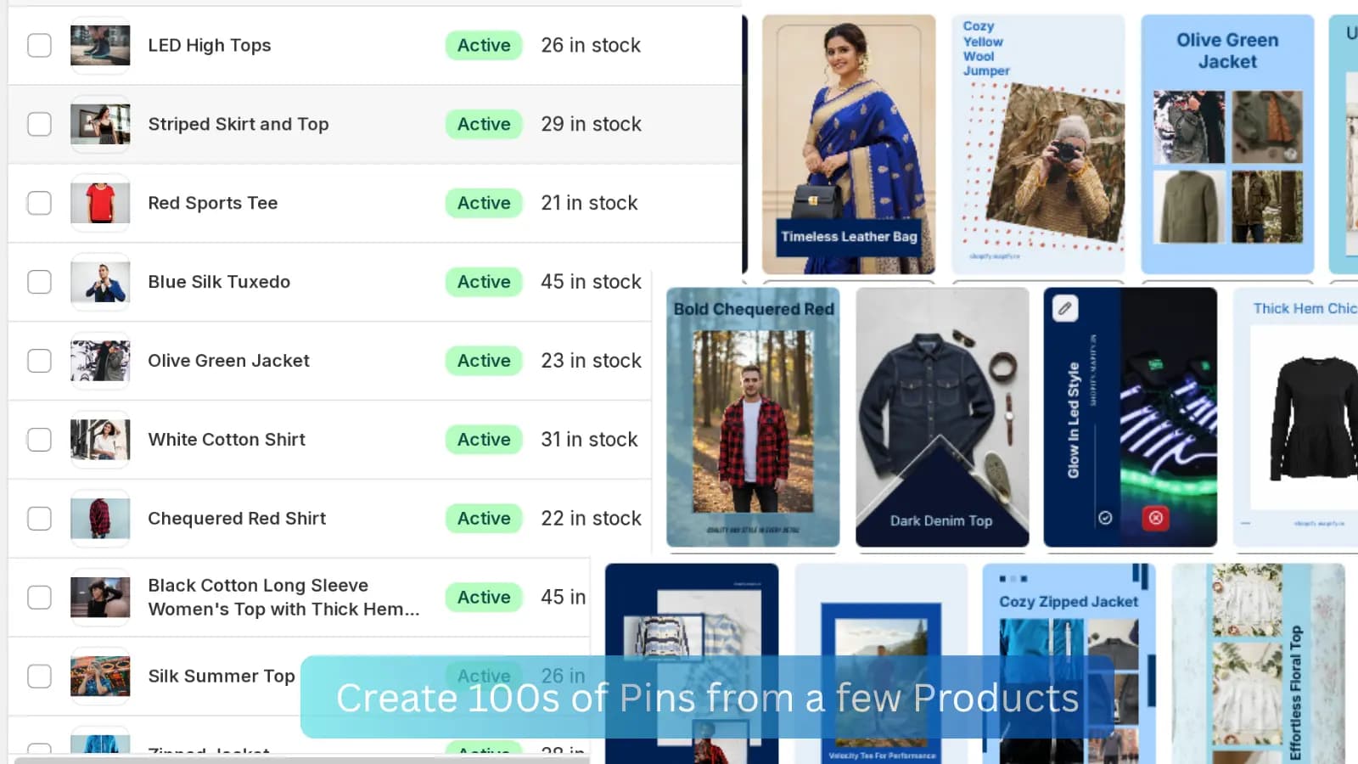
Task: Open LED High Tops product name
Action: [x=210, y=45]
